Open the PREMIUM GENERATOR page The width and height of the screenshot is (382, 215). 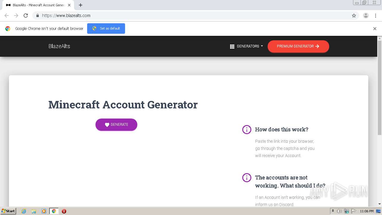pos(298,46)
